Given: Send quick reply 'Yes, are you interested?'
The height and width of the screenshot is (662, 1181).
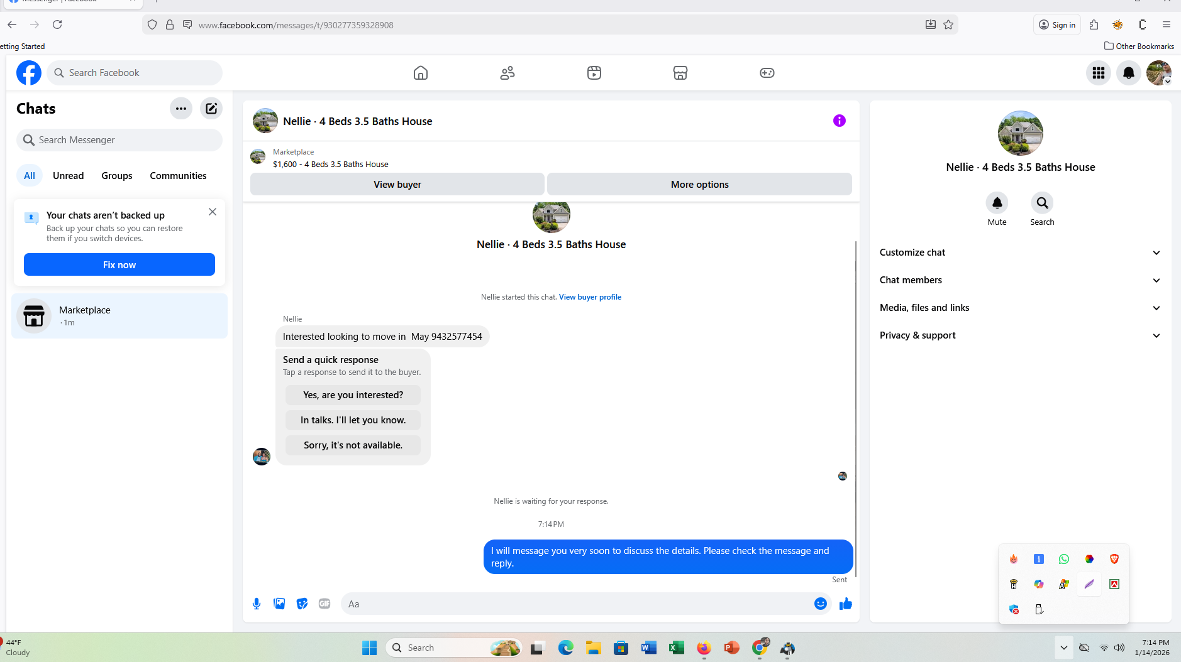Looking at the screenshot, I should (x=353, y=395).
